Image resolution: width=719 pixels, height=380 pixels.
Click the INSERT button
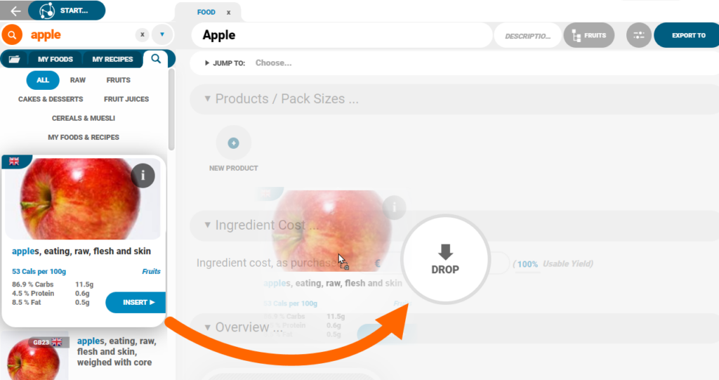[136, 303]
